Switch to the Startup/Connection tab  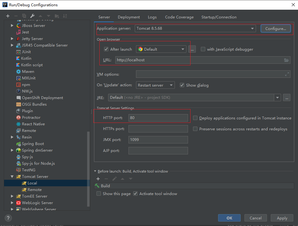point(219,17)
